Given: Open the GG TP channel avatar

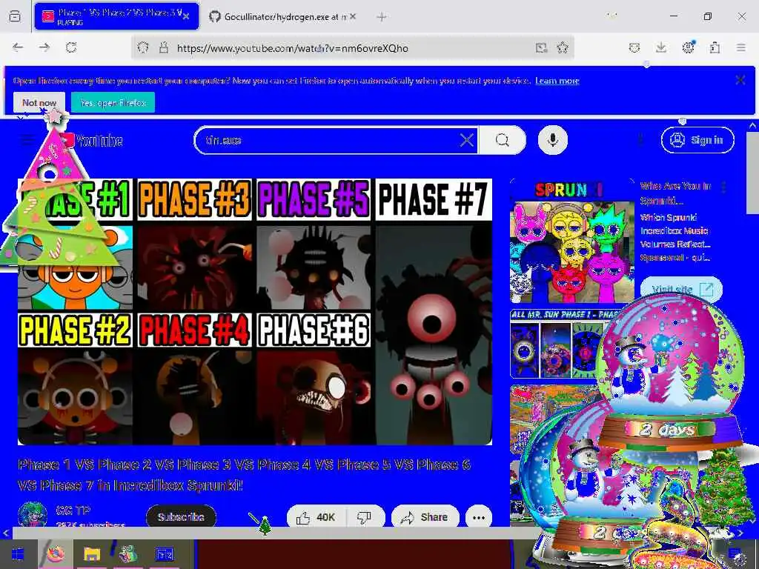Looking at the screenshot, I should [x=33, y=515].
